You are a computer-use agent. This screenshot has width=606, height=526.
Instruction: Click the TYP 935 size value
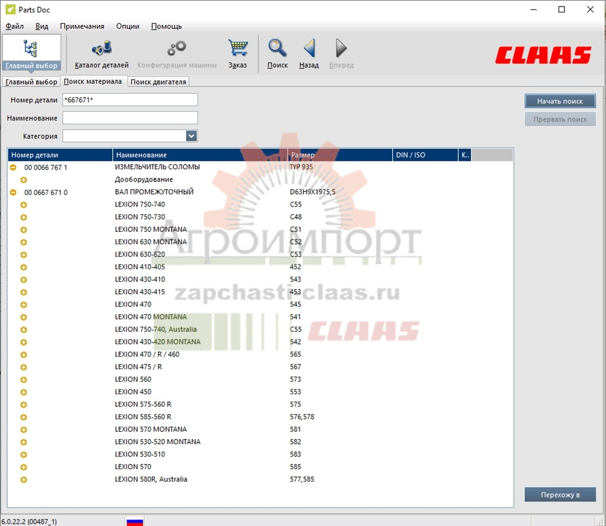[x=301, y=167]
